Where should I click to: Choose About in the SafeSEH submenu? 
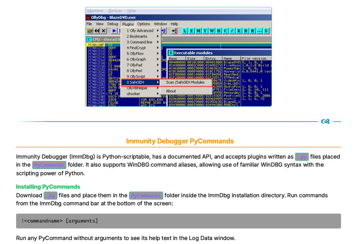pos(186,91)
